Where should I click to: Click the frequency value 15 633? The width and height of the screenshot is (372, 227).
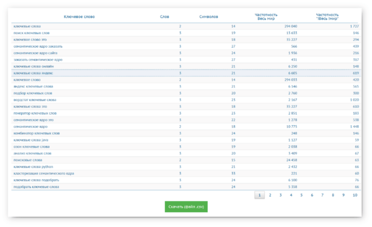pyautogui.click(x=291, y=33)
